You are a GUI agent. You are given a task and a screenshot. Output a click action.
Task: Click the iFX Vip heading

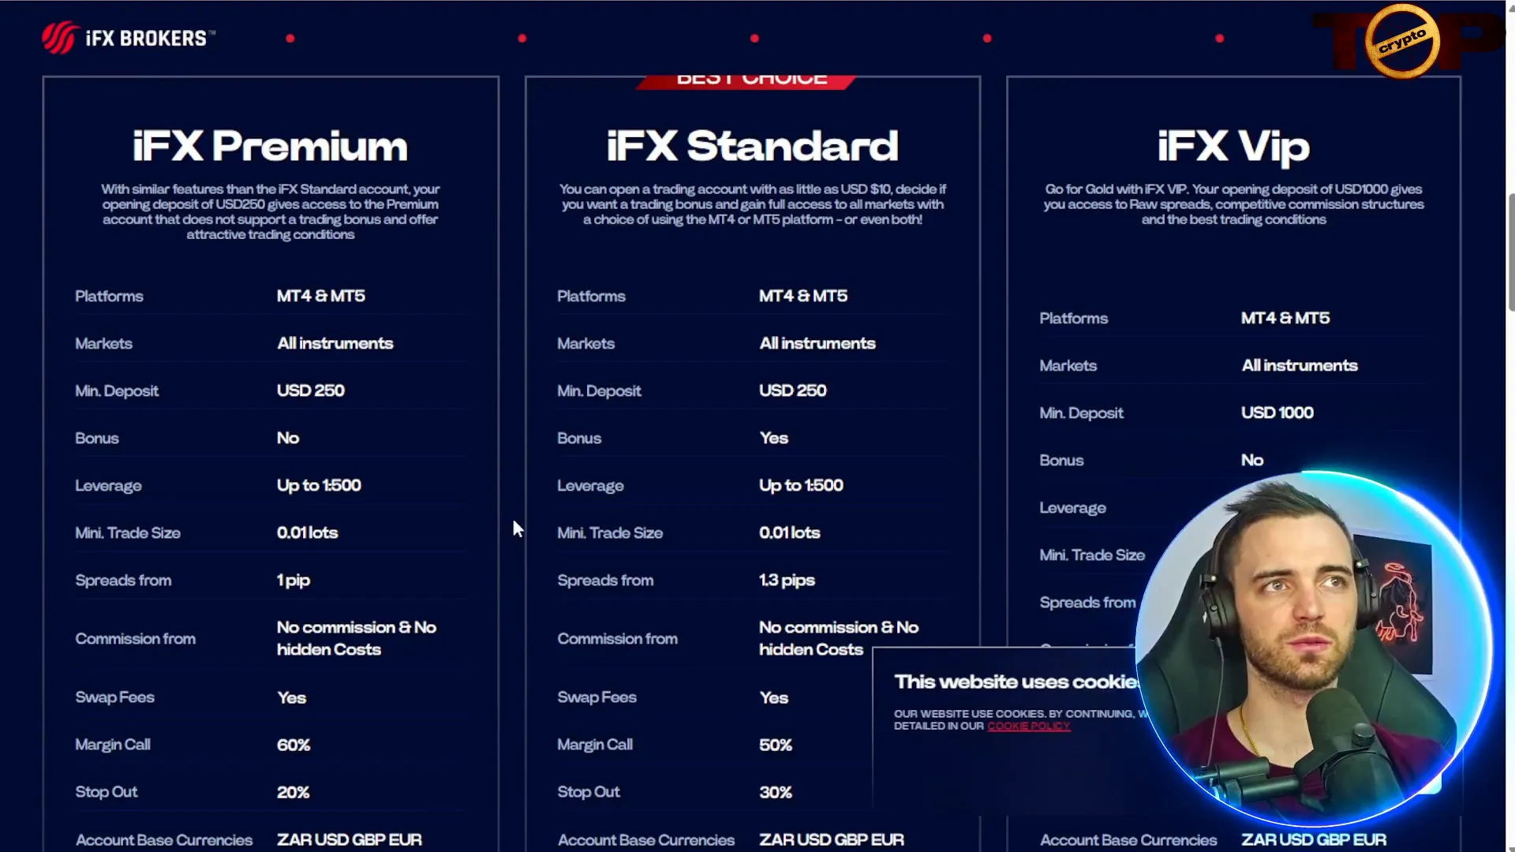[1233, 148]
